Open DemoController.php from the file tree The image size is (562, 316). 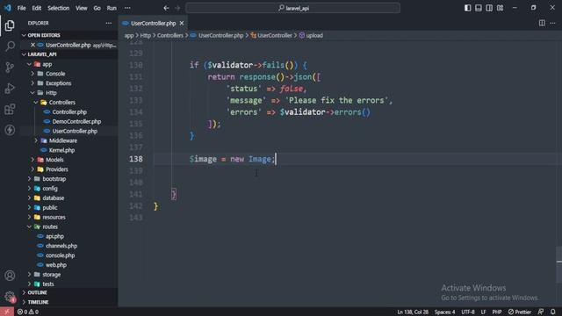click(x=76, y=121)
